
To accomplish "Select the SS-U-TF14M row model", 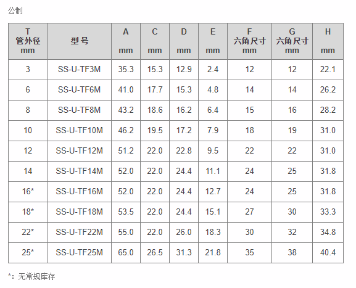I will 79,171.
